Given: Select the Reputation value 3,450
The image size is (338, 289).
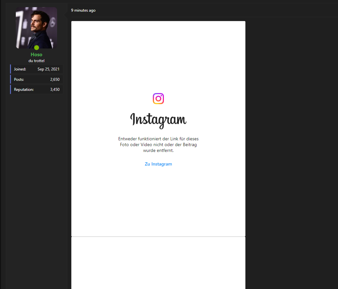Looking at the screenshot, I should coord(55,90).
